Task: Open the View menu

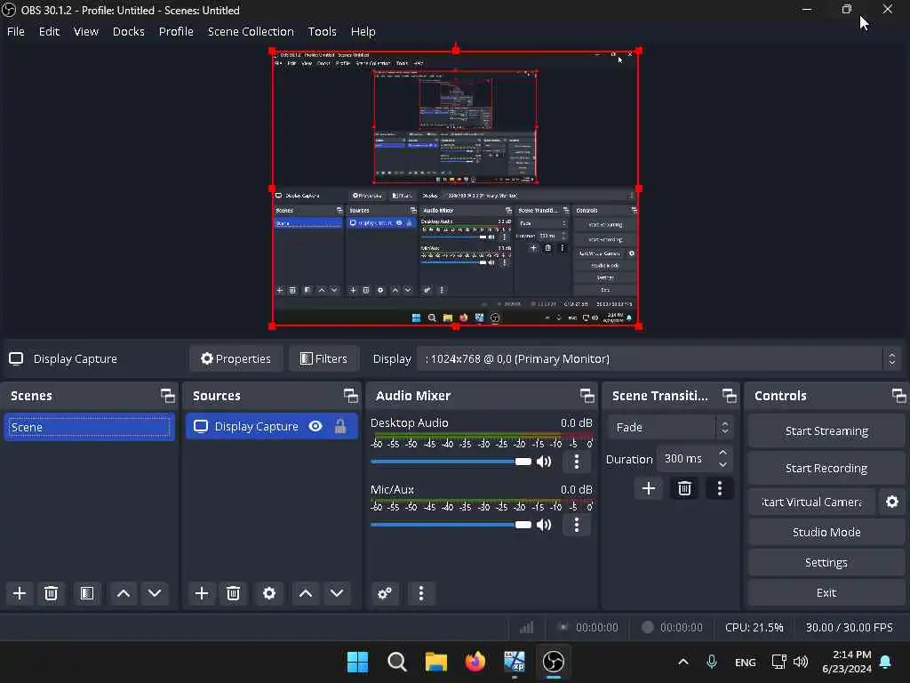Action: click(x=86, y=31)
